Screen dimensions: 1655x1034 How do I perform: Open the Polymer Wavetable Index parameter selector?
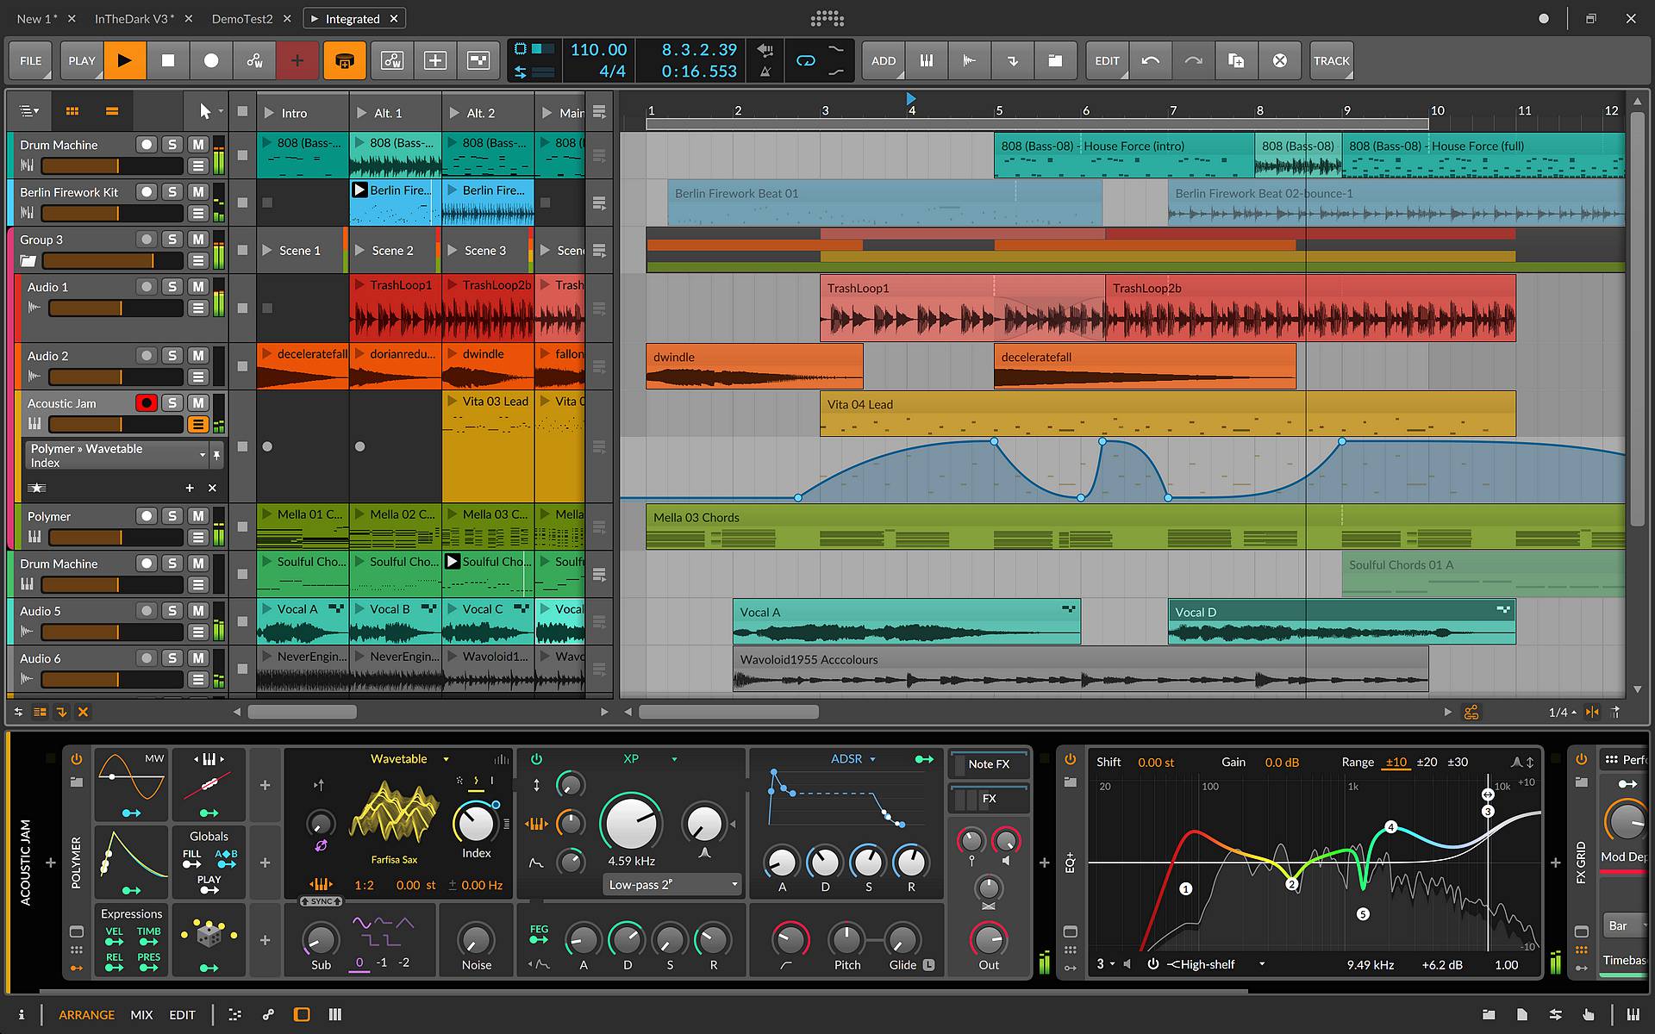(x=202, y=455)
